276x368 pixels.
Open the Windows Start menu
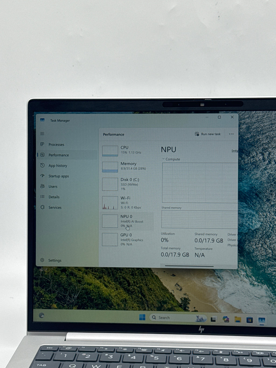tap(142, 317)
